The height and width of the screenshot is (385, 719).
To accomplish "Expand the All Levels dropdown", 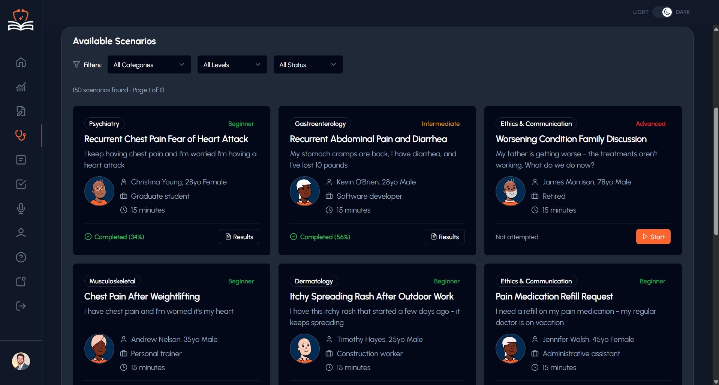I will 232,64.
